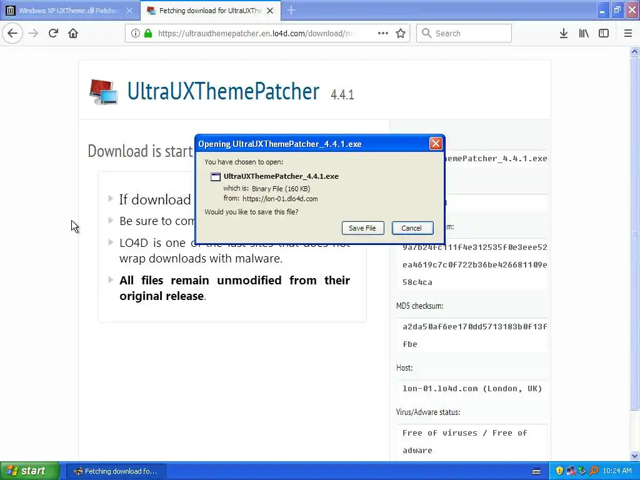
Task: Open the downloads panel arrow
Action: point(564,33)
